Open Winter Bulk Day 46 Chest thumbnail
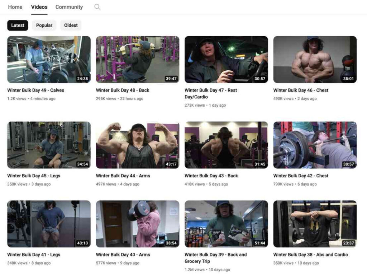The width and height of the screenshot is (367, 275). pos(315,60)
